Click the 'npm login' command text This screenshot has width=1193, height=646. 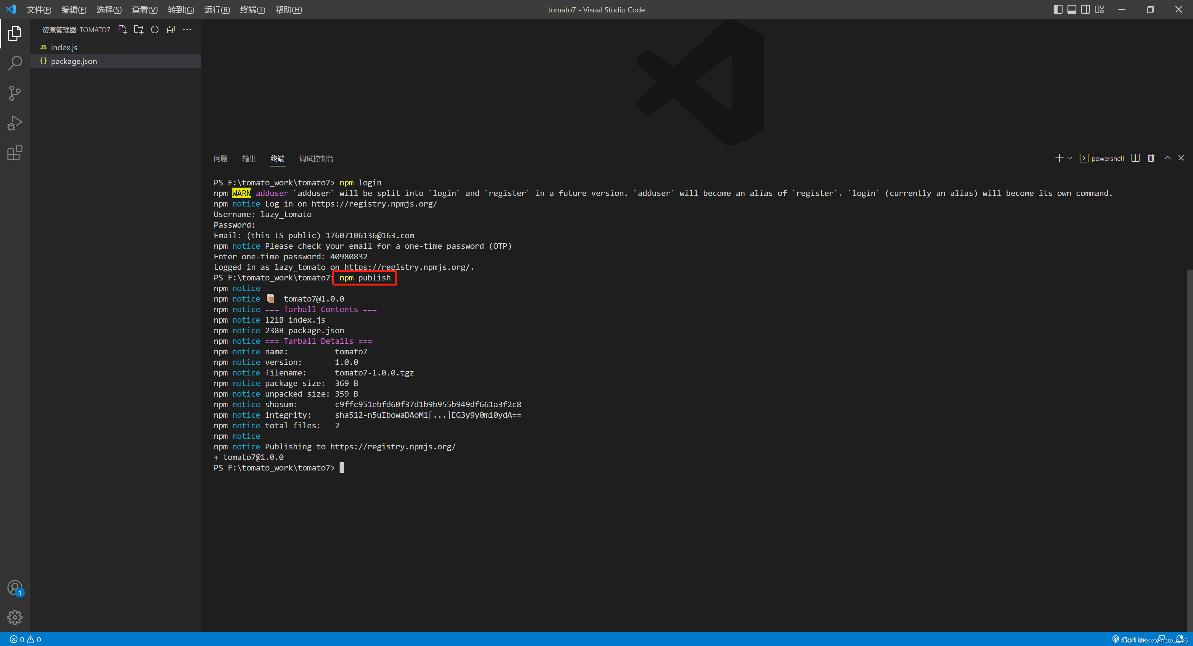pyautogui.click(x=360, y=182)
